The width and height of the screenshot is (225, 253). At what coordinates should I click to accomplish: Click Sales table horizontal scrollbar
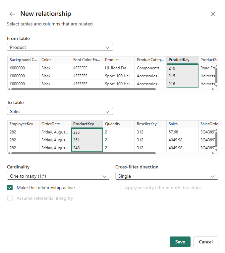[x=83, y=153]
